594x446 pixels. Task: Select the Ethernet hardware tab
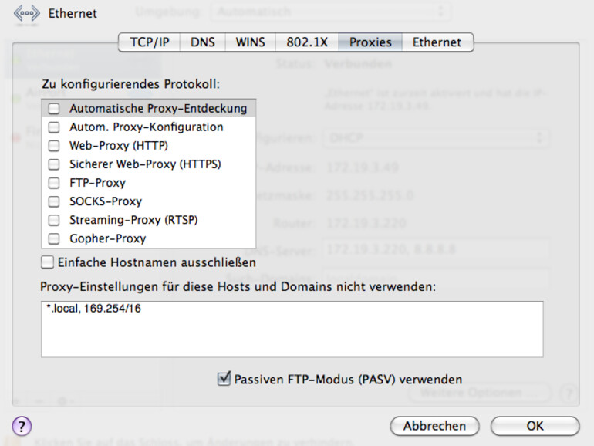[437, 42]
